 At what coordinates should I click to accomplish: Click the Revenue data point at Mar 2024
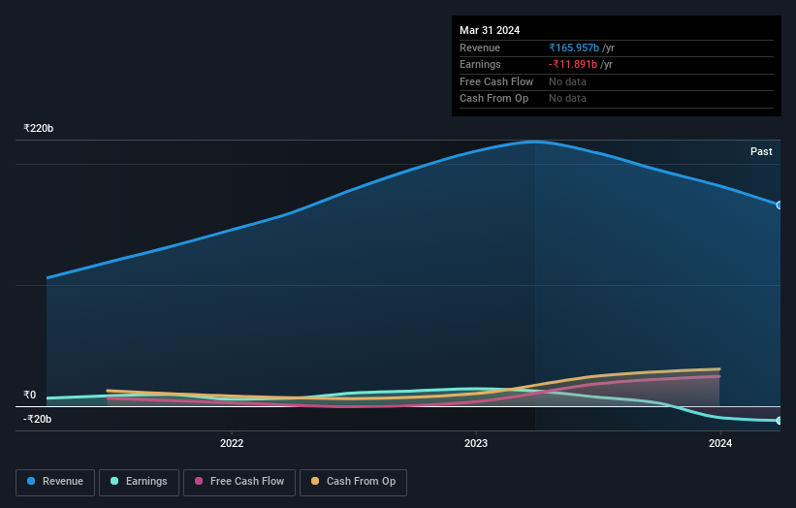[780, 205]
